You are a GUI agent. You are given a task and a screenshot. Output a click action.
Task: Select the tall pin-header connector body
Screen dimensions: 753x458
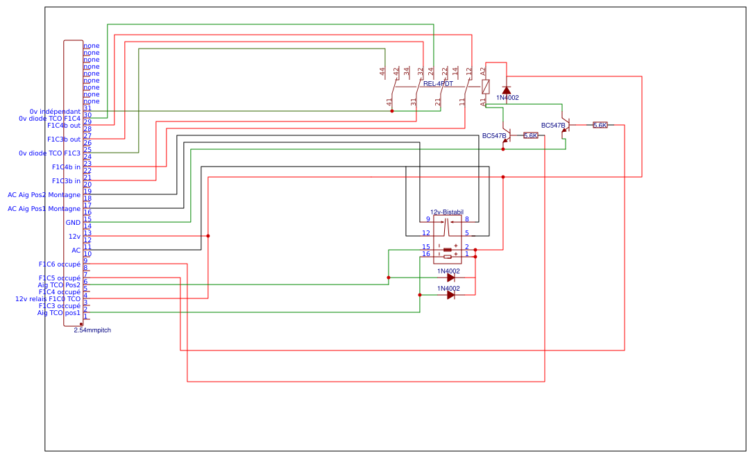point(73,183)
